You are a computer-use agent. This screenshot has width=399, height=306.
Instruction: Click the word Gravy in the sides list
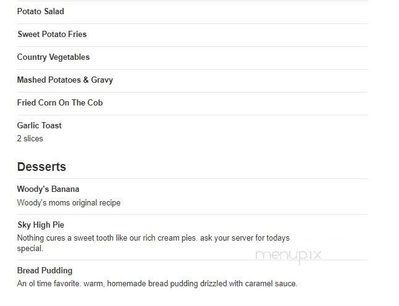pyautogui.click(x=102, y=80)
